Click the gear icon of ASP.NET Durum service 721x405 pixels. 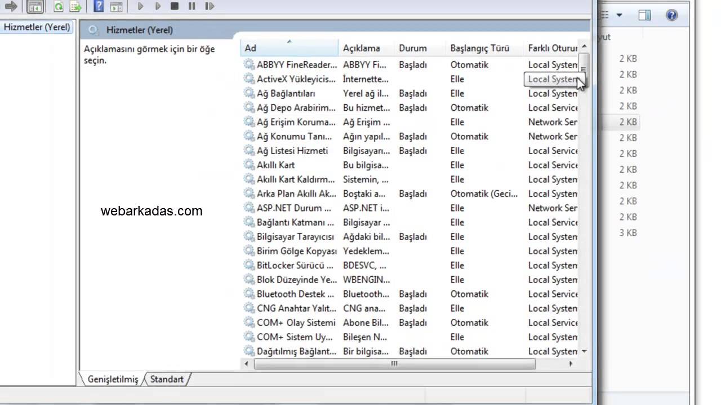pyautogui.click(x=248, y=208)
